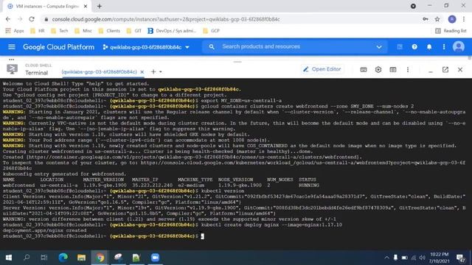
Task: Open the GCP bookmarks folder
Action: (x=212, y=31)
